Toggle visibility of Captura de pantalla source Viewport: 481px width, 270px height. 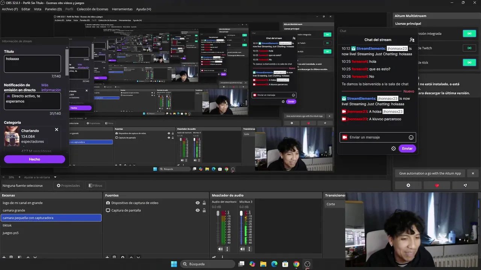click(x=198, y=210)
